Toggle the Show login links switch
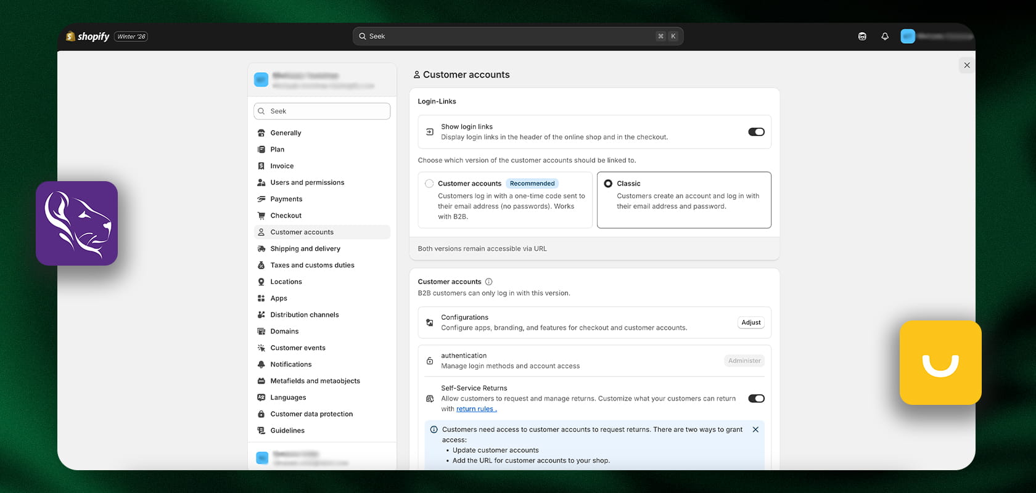Viewport: 1036px width, 493px height. coord(756,132)
